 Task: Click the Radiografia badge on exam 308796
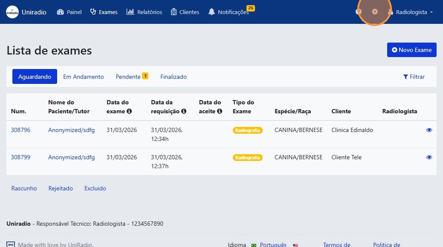248,130
